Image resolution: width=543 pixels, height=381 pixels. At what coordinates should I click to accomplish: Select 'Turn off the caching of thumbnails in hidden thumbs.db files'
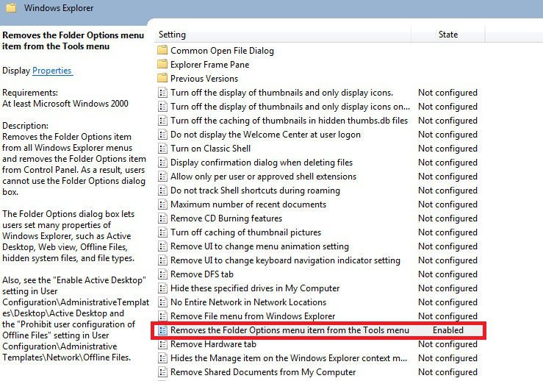290,121
